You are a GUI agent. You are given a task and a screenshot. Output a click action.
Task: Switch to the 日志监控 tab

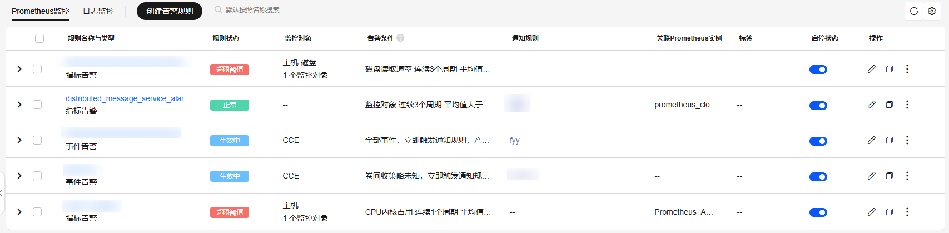point(98,11)
